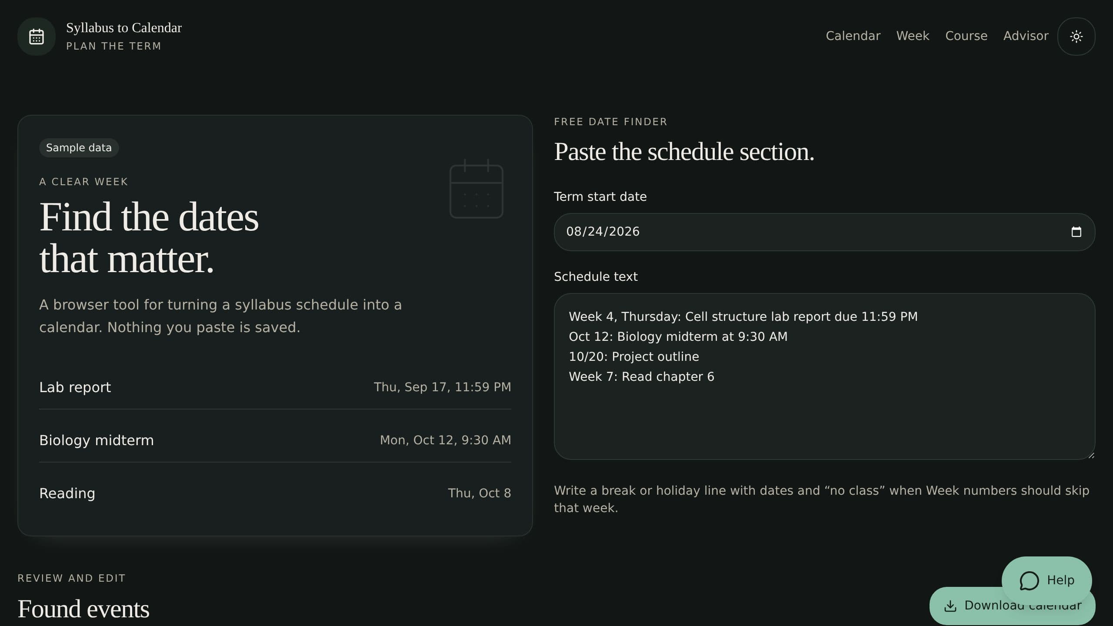Toggle the light/dark theme sun button
The image size is (1113, 626).
(x=1076, y=37)
